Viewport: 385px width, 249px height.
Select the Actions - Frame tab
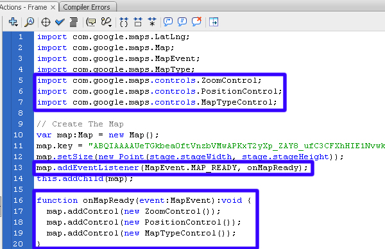tap(24, 7)
